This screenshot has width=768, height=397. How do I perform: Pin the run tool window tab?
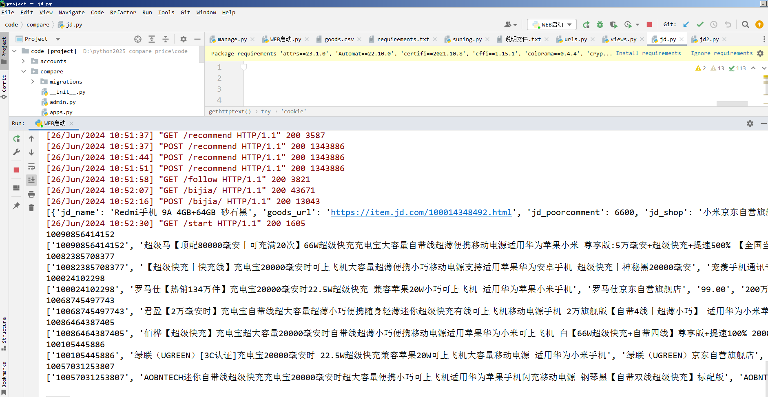coord(16,206)
